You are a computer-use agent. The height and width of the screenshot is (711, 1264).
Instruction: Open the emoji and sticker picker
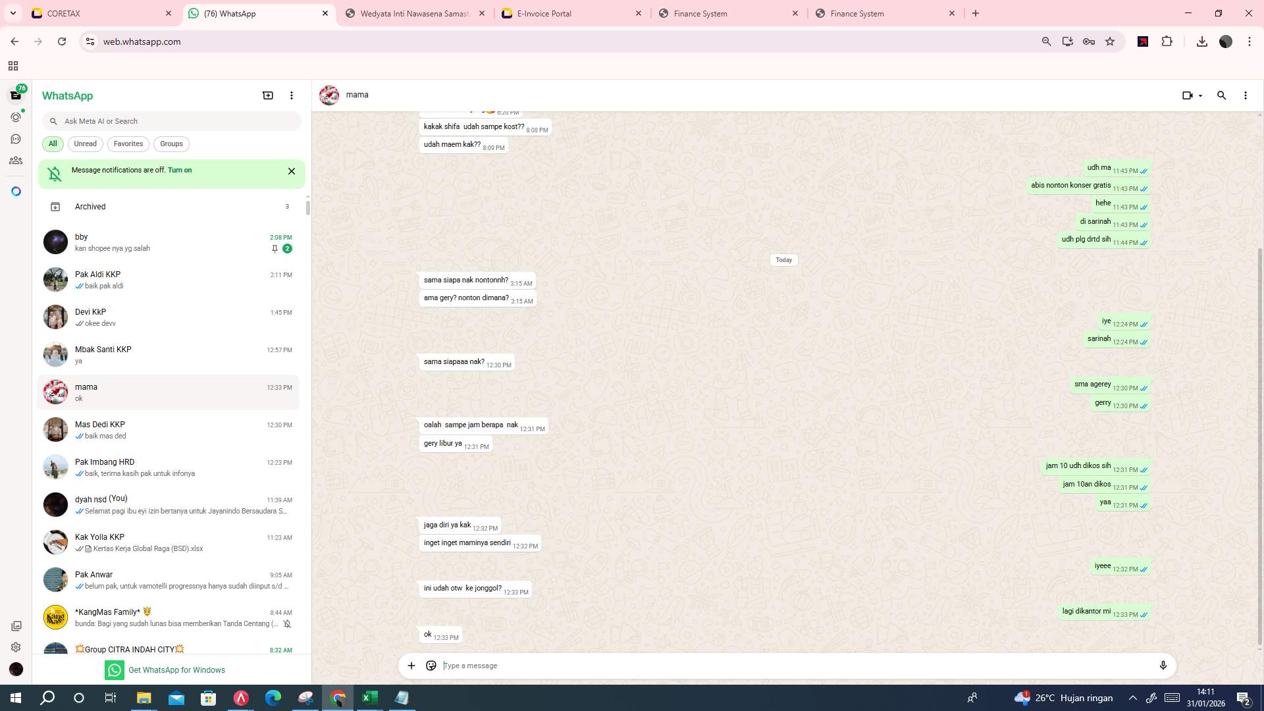click(x=431, y=666)
